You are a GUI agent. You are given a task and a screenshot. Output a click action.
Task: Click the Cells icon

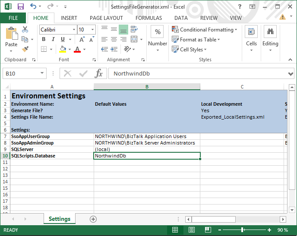251,31
